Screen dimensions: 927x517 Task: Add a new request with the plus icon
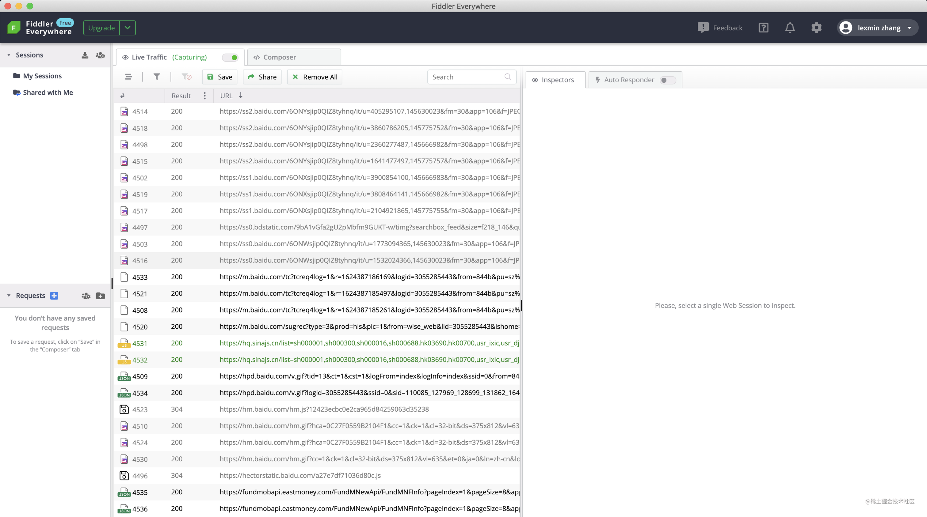[54, 296]
